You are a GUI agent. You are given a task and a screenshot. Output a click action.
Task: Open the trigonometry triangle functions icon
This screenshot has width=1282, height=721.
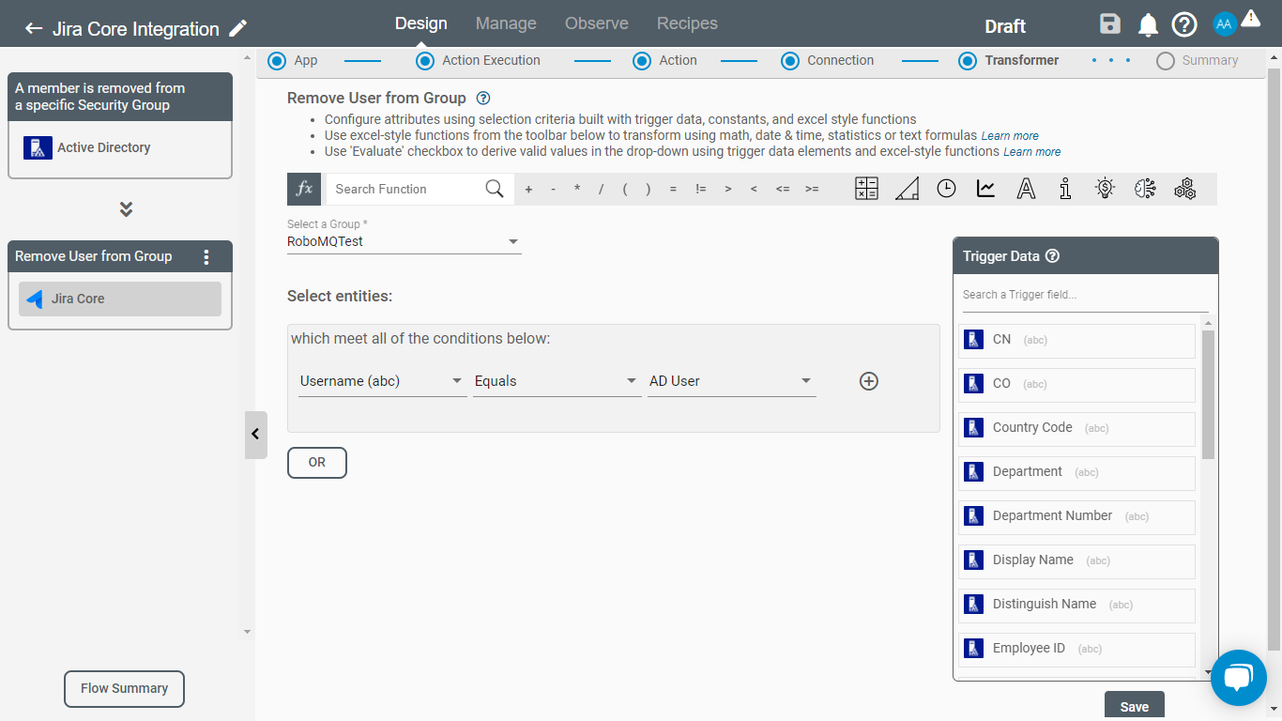[907, 189]
